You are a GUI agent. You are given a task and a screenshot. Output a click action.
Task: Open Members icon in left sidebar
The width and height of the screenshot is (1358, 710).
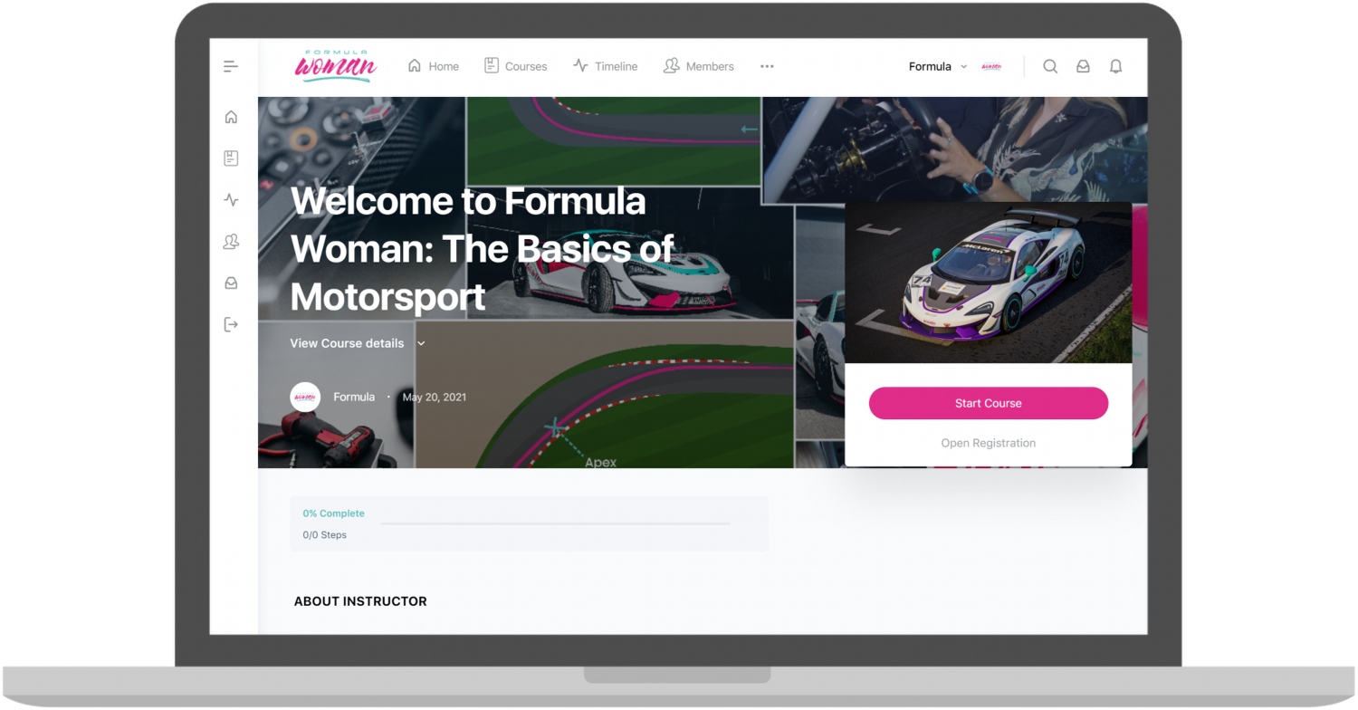tap(231, 241)
